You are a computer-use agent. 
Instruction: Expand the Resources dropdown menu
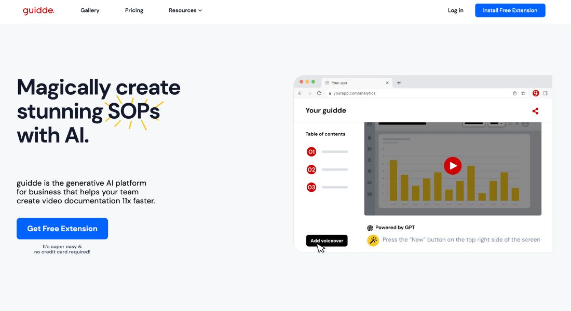(x=185, y=10)
